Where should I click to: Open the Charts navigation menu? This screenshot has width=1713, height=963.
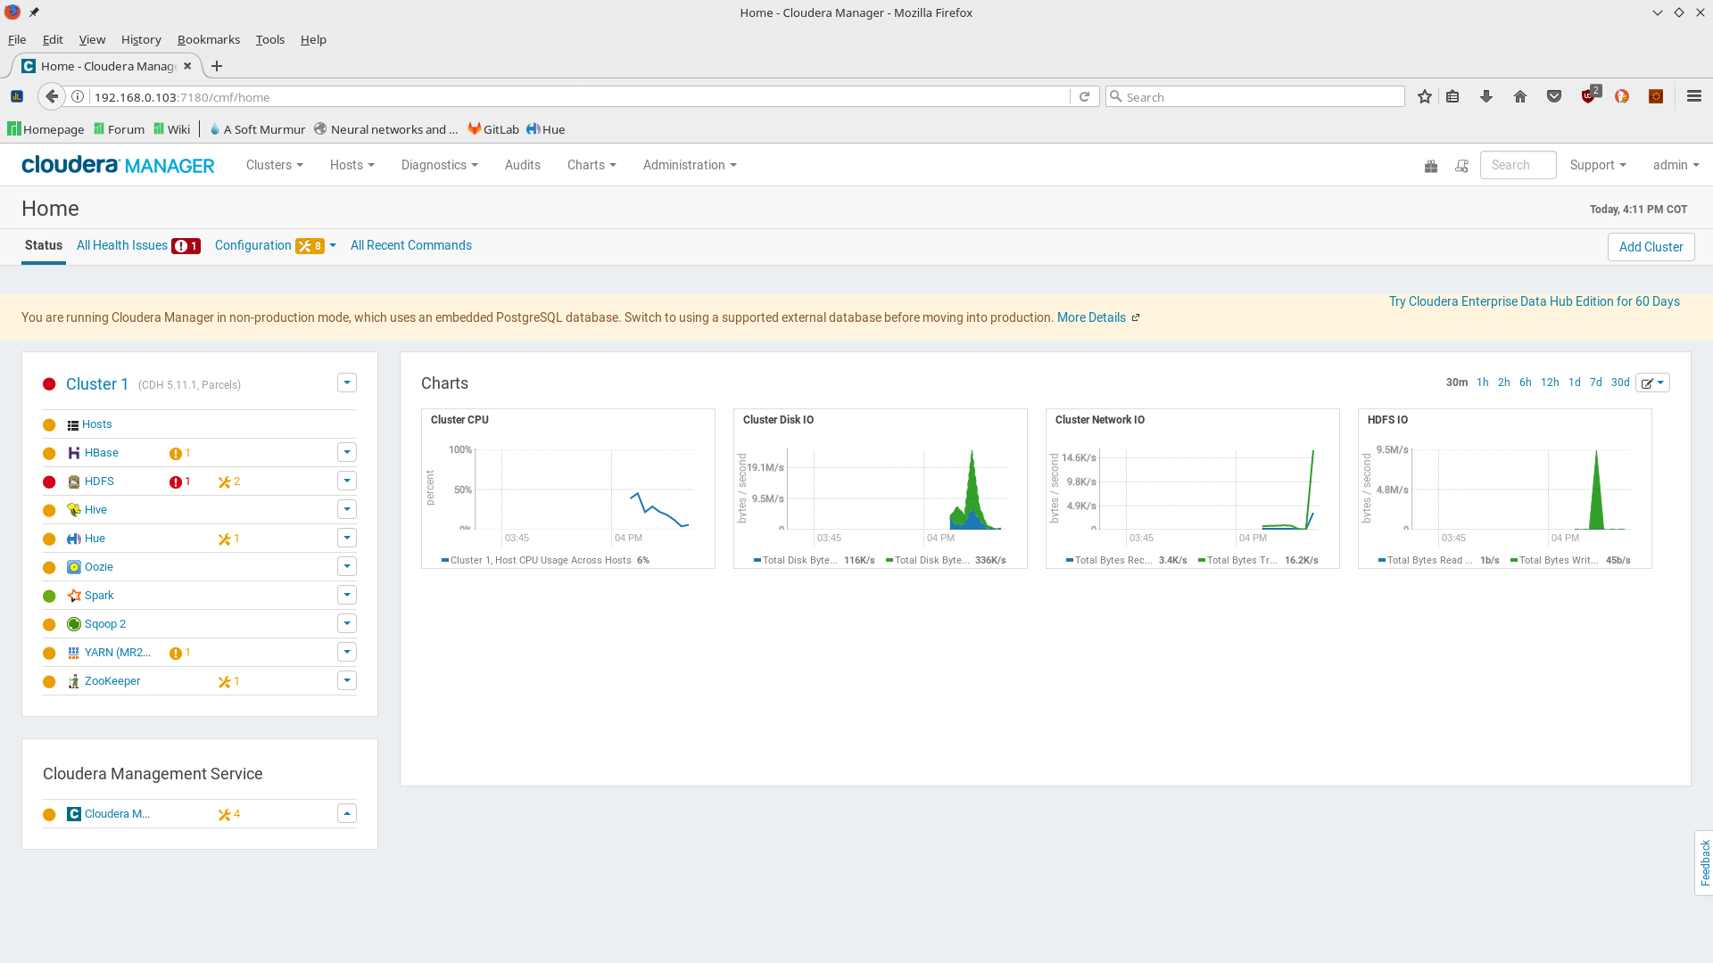tap(592, 165)
